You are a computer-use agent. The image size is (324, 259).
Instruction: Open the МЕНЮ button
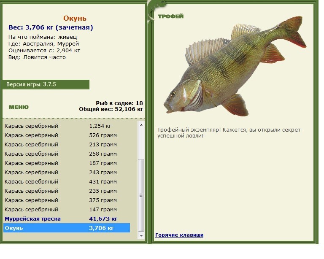[x=19, y=107]
